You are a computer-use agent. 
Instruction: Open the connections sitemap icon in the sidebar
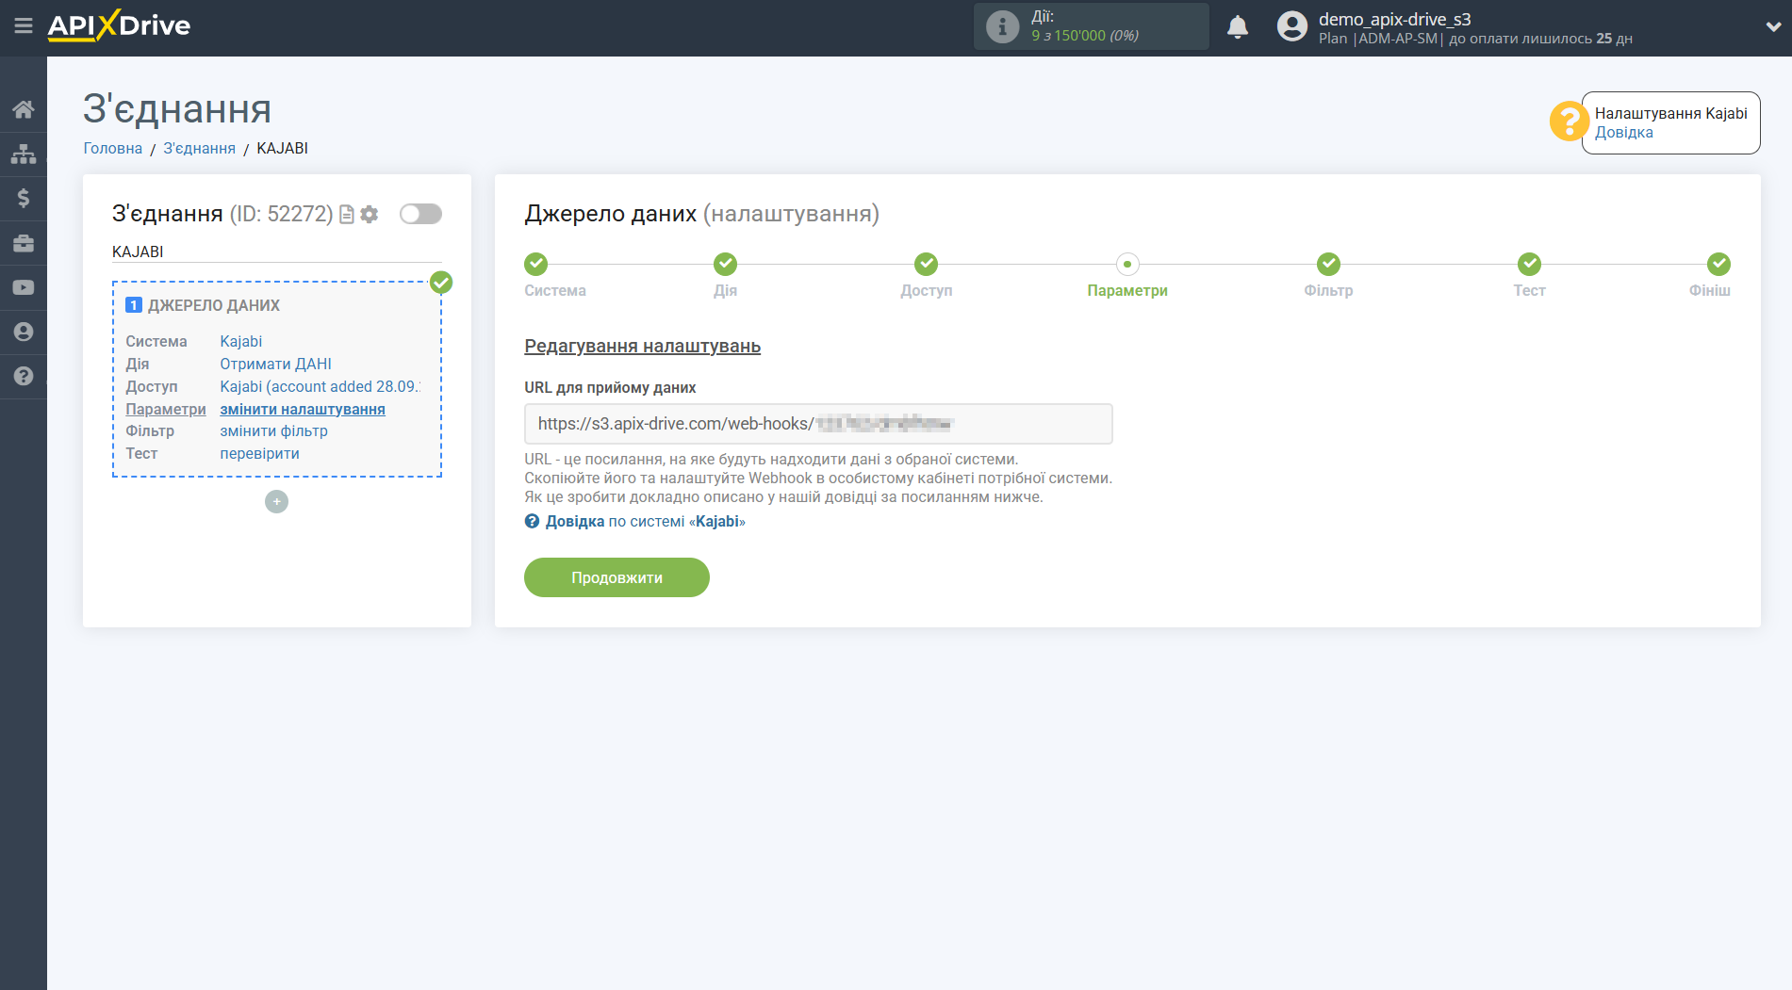pyautogui.click(x=24, y=154)
